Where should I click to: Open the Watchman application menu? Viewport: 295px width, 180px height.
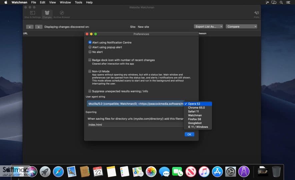pyautogui.click(x=19, y=2)
